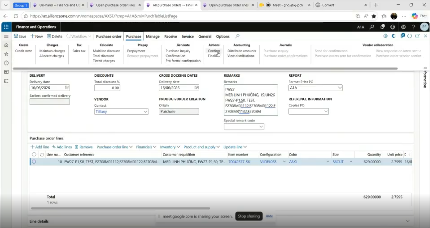This screenshot has width=430, height=228.
Task: Open the Copies PO dropdown
Action: 326,112
